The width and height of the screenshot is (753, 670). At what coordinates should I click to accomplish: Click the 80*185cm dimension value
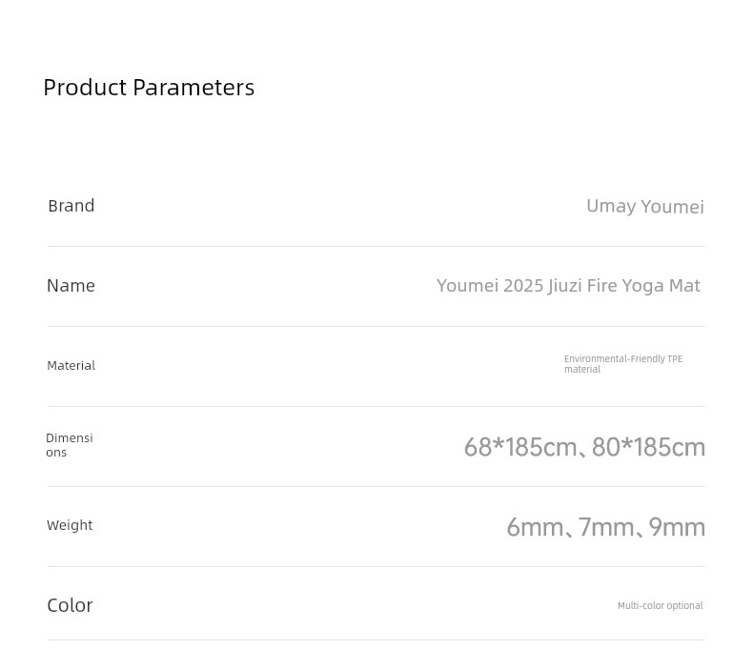648,447
